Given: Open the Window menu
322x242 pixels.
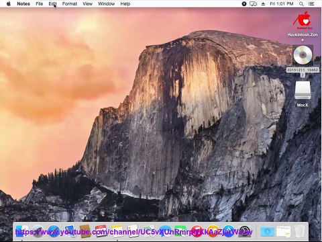Looking at the screenshot, I should 107,4.
